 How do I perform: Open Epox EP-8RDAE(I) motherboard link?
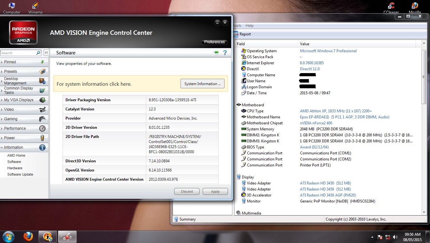click(345, 117)
